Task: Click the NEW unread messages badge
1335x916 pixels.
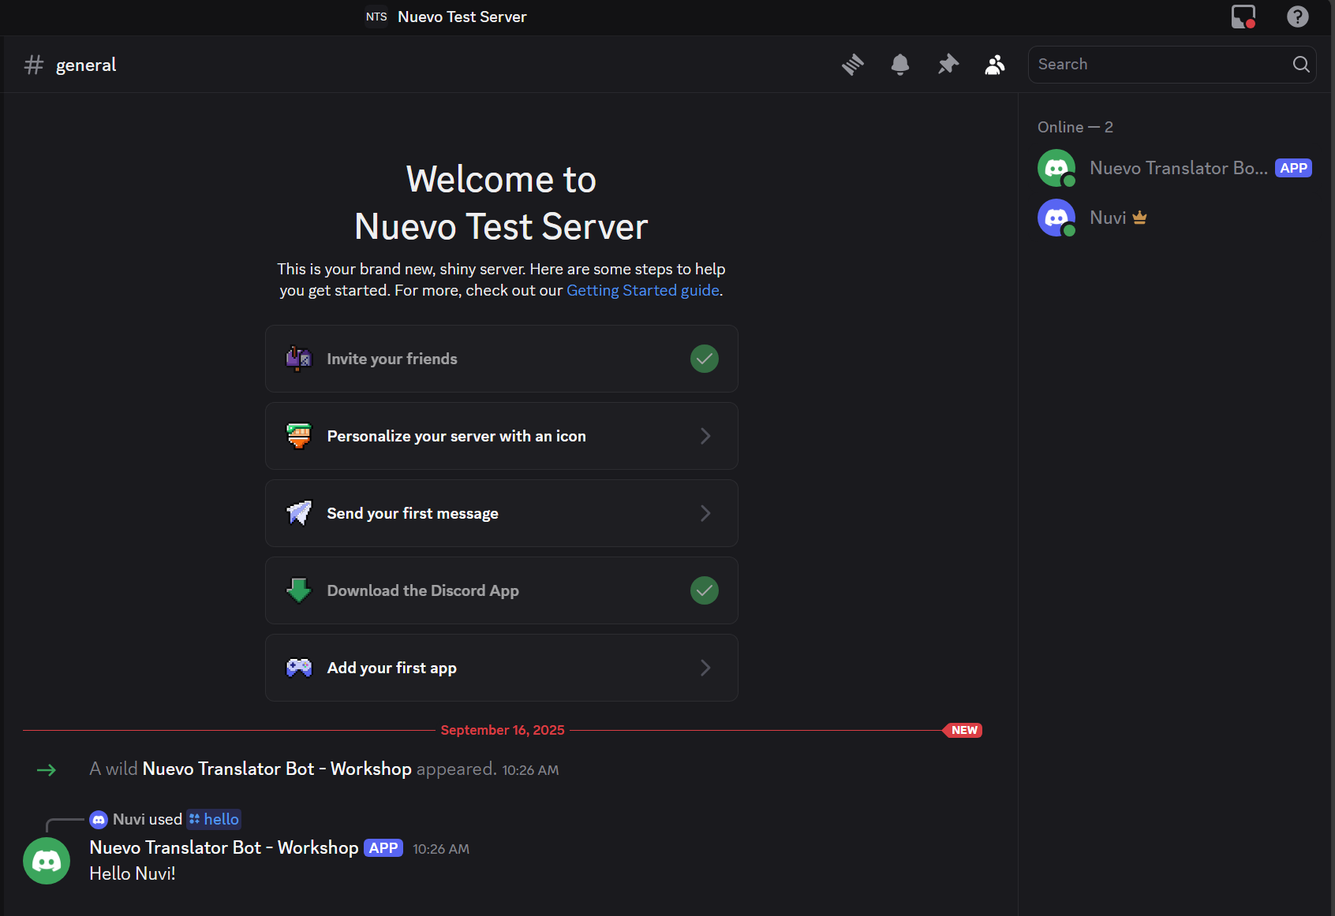Action: tap(963, 730)
